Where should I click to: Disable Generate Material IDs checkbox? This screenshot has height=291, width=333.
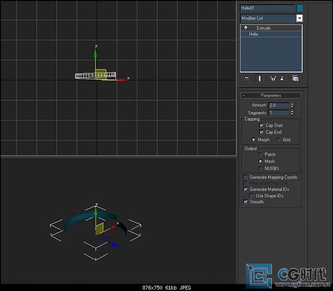click(246, 189)
